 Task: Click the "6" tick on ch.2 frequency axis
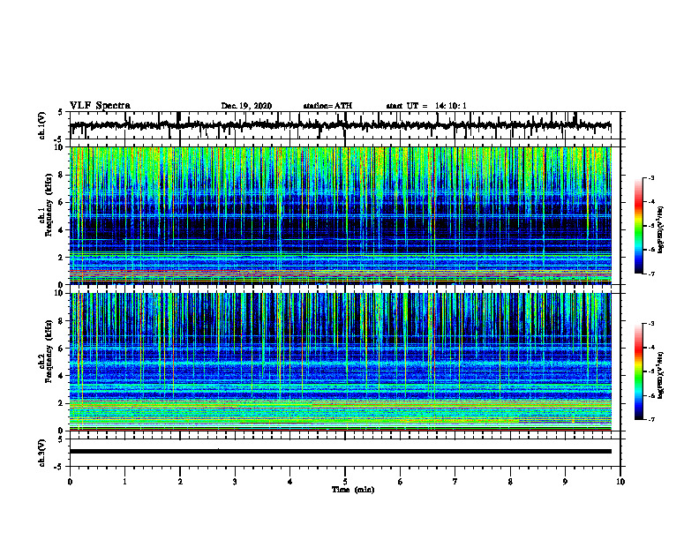point(62,349)
